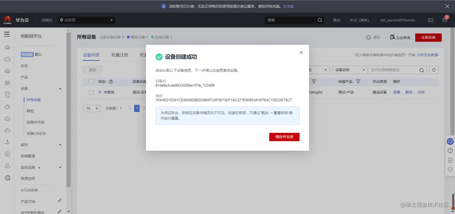Open the floating help question-mark icon
455x214 pixels.
point(450,150)
